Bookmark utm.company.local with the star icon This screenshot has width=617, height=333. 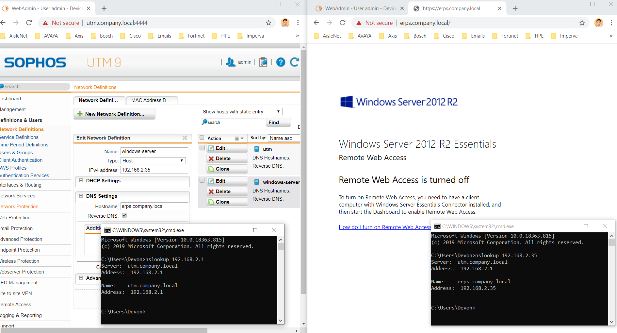[268, 23]
